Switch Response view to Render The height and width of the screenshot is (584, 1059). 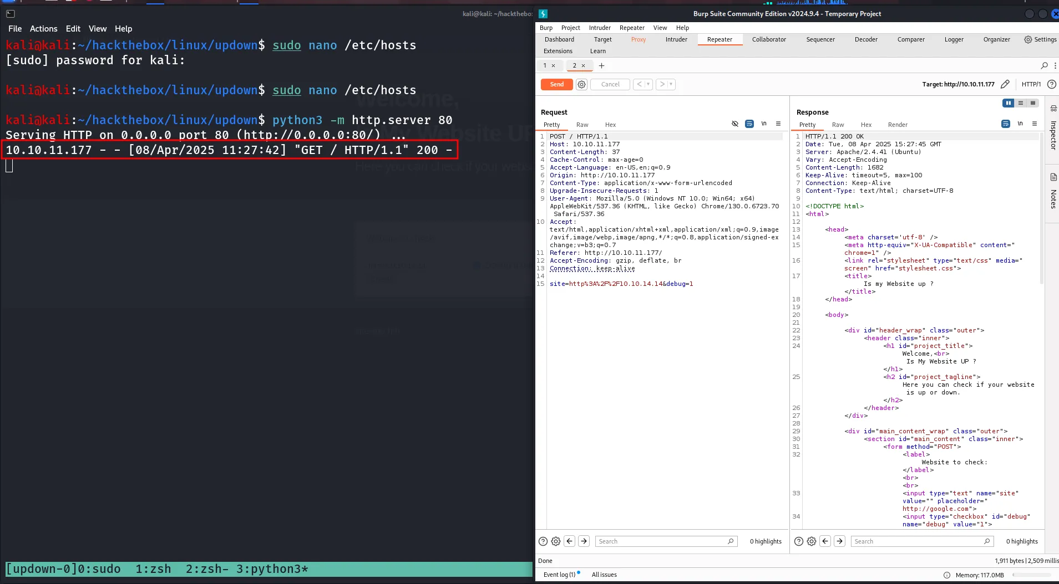coord(898,125)
